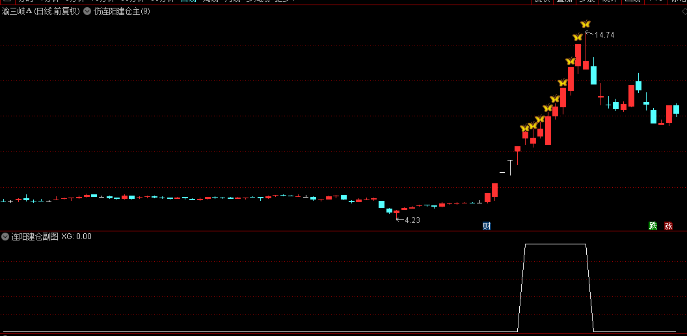687x336 pixels.
Task: Click the topmost butterfly signal icon
Action: point(586,23)
